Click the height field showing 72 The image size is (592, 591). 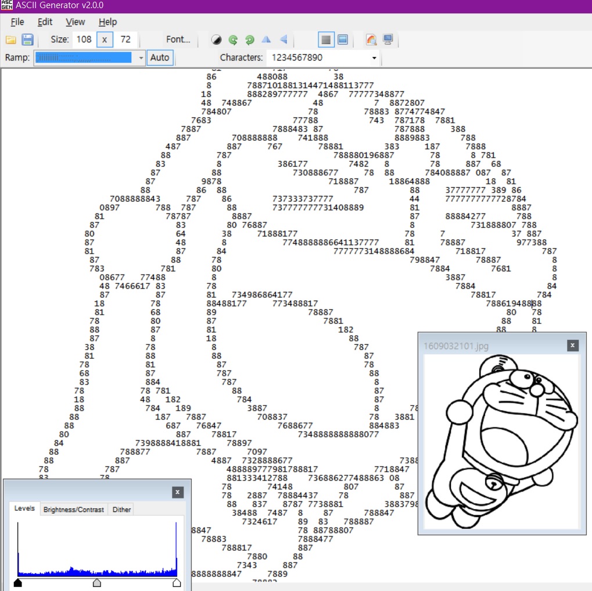pos(125,40)
